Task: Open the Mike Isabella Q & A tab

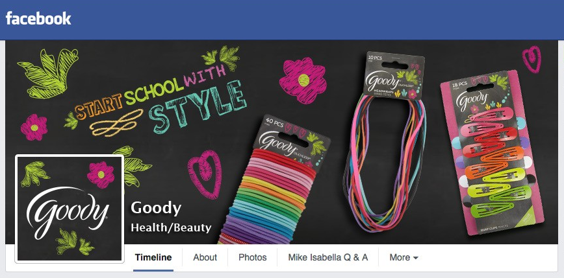Action: [328, 257]
